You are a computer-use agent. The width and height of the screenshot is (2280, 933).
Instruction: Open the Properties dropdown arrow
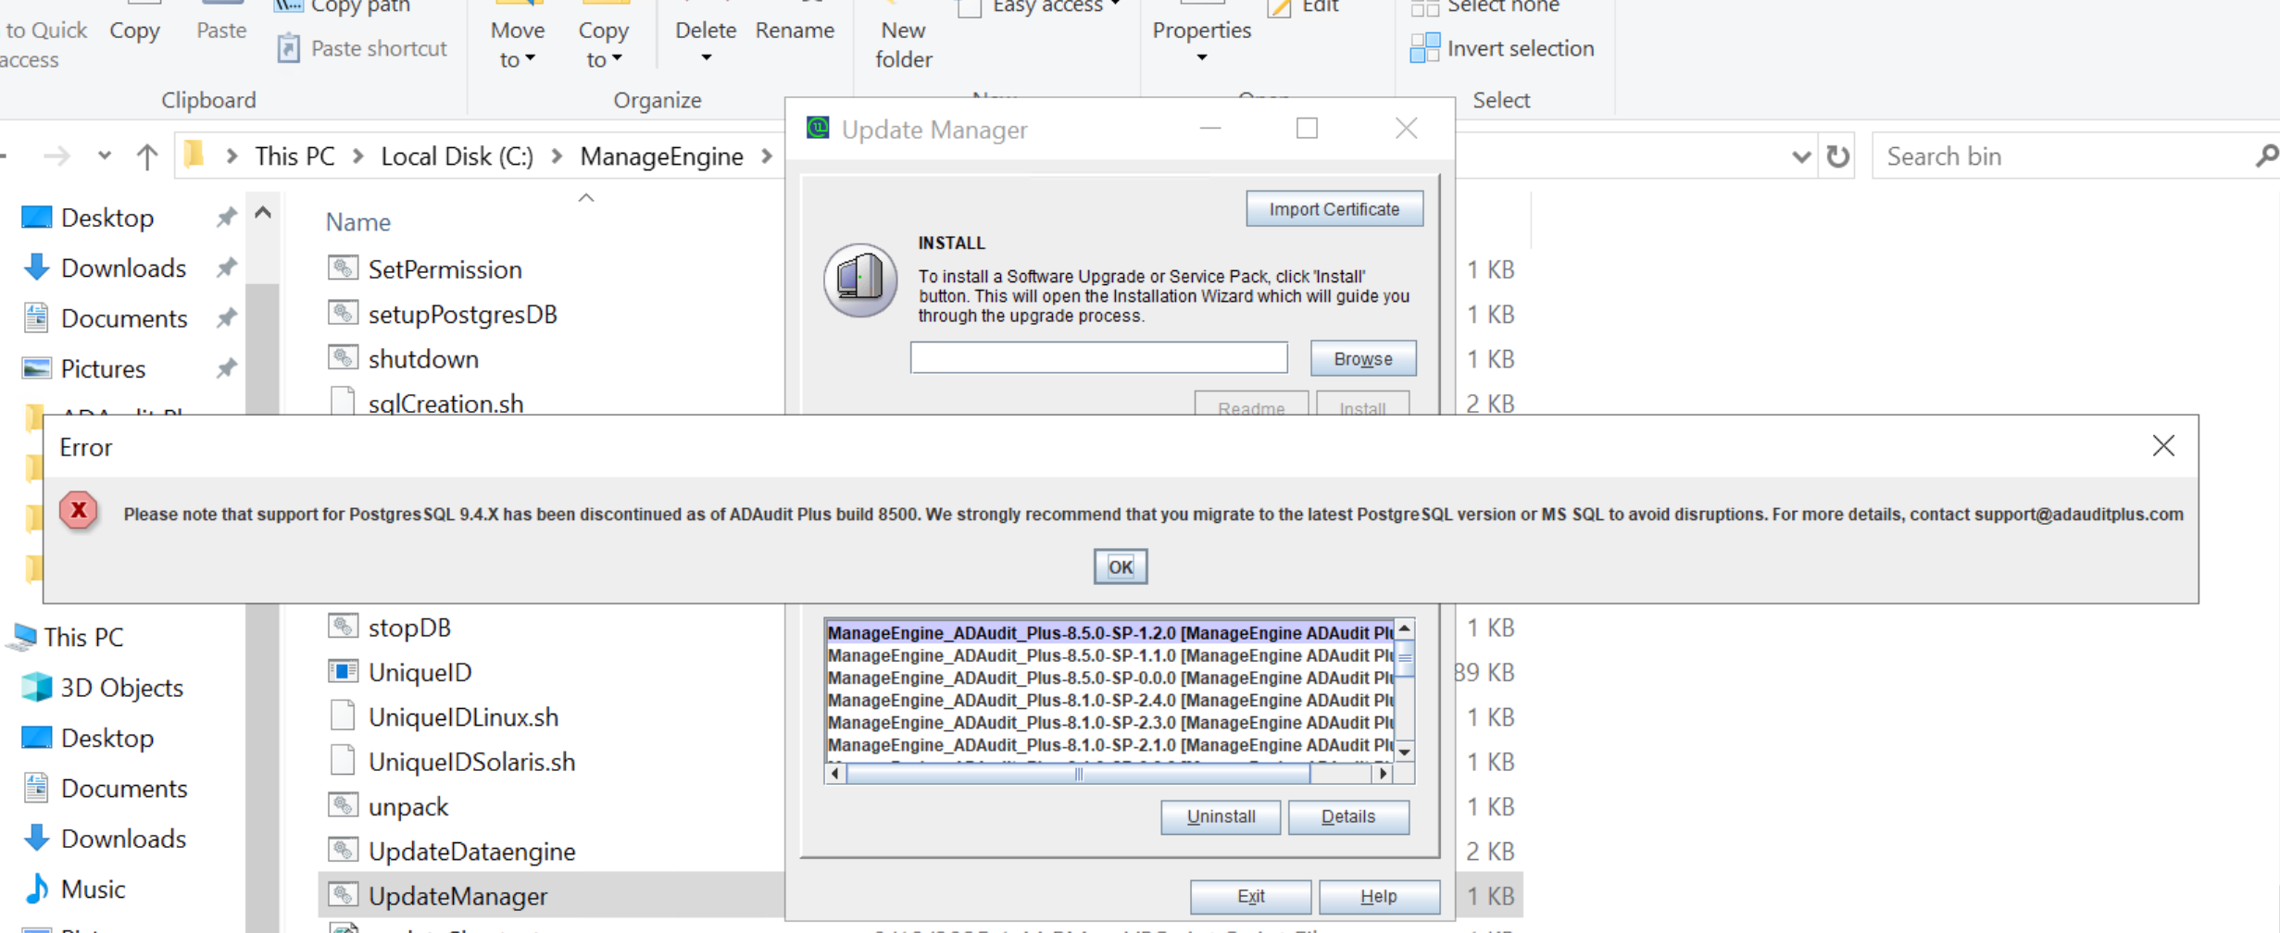(x=1201, y=58)
